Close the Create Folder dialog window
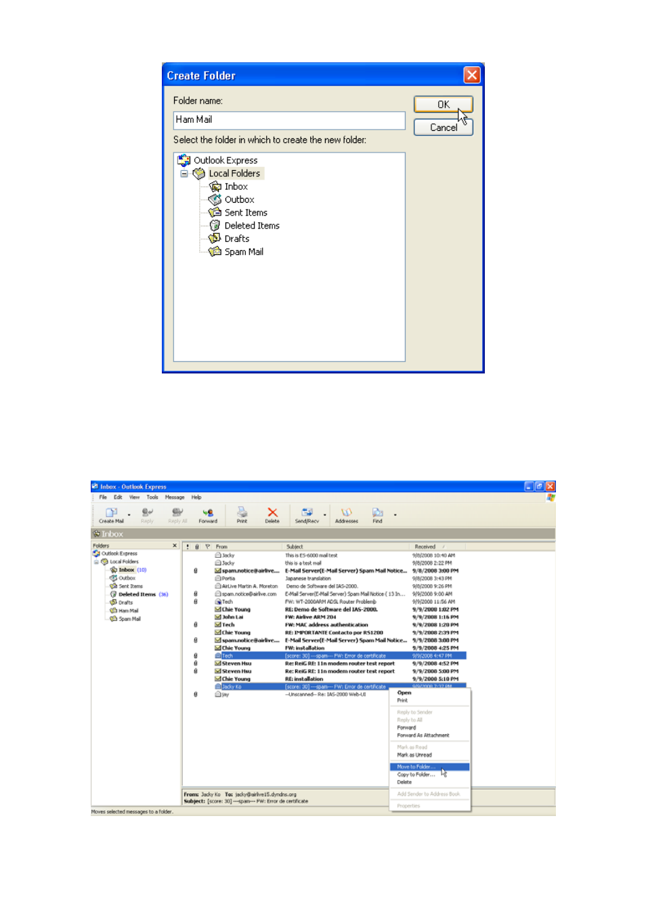This screenshot has width=646, height=915. 472,75
